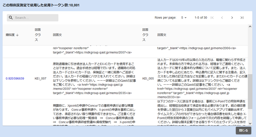Click the Rows per page label
This screenshot has height=137, width=256.
pos(165,18)
